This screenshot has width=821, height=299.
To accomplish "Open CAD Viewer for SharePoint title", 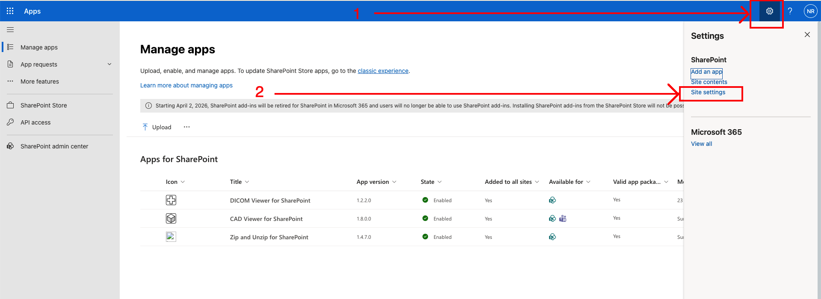I will 266,219.
